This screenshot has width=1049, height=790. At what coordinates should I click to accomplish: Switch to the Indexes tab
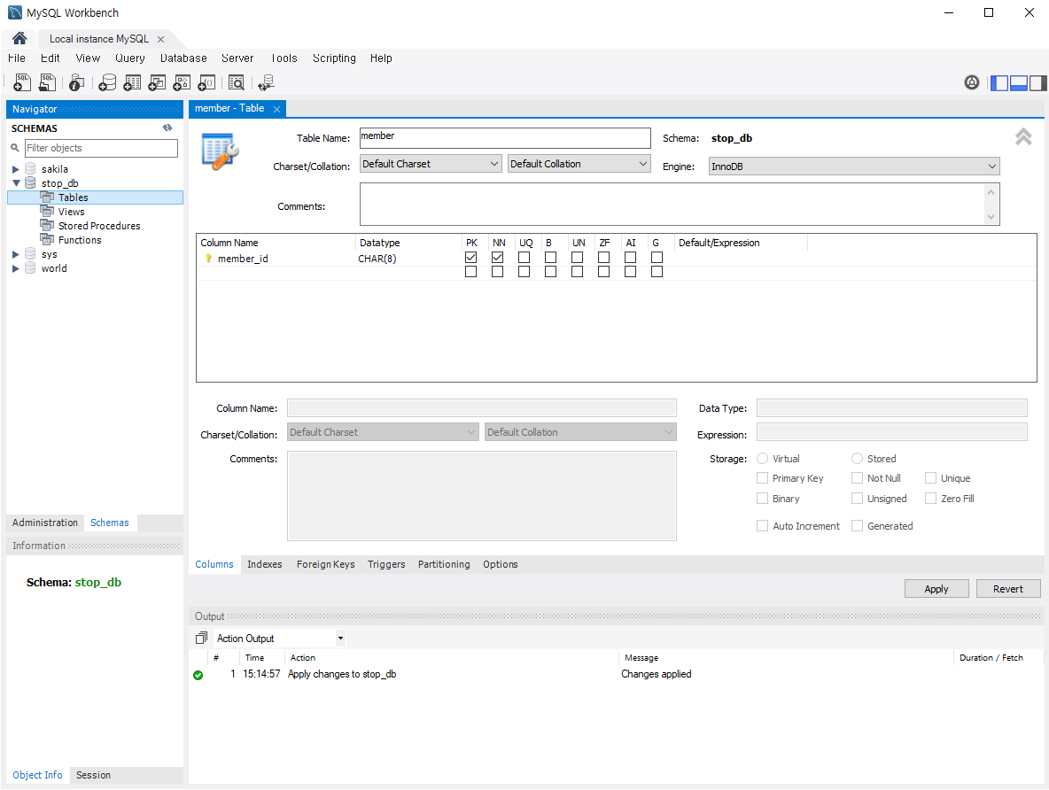pos(264,564)
